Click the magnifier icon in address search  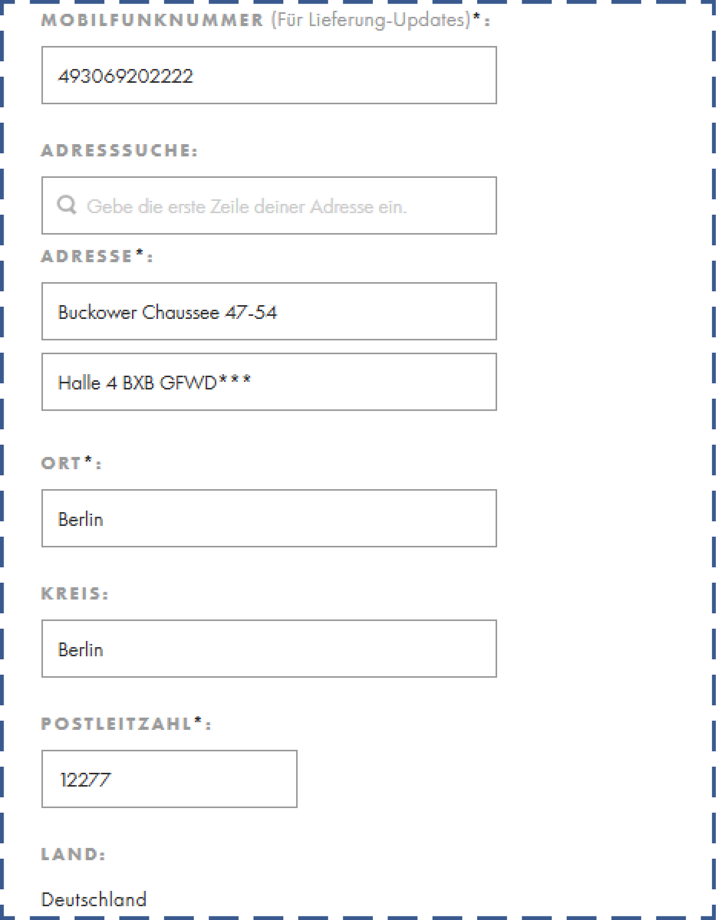click(66, 205)
